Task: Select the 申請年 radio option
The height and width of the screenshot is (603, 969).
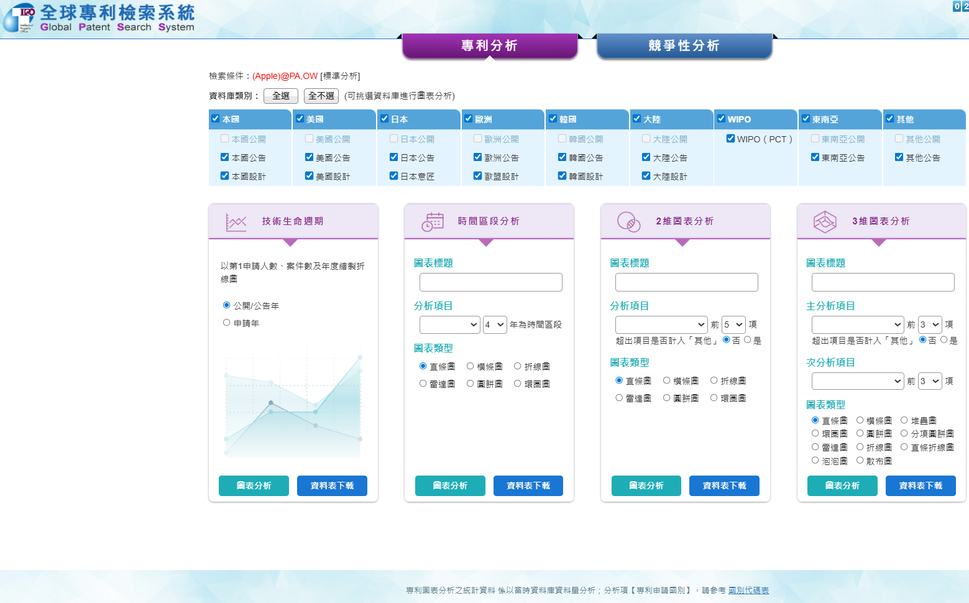Action: pyautogui.click(x=227, y=323)
